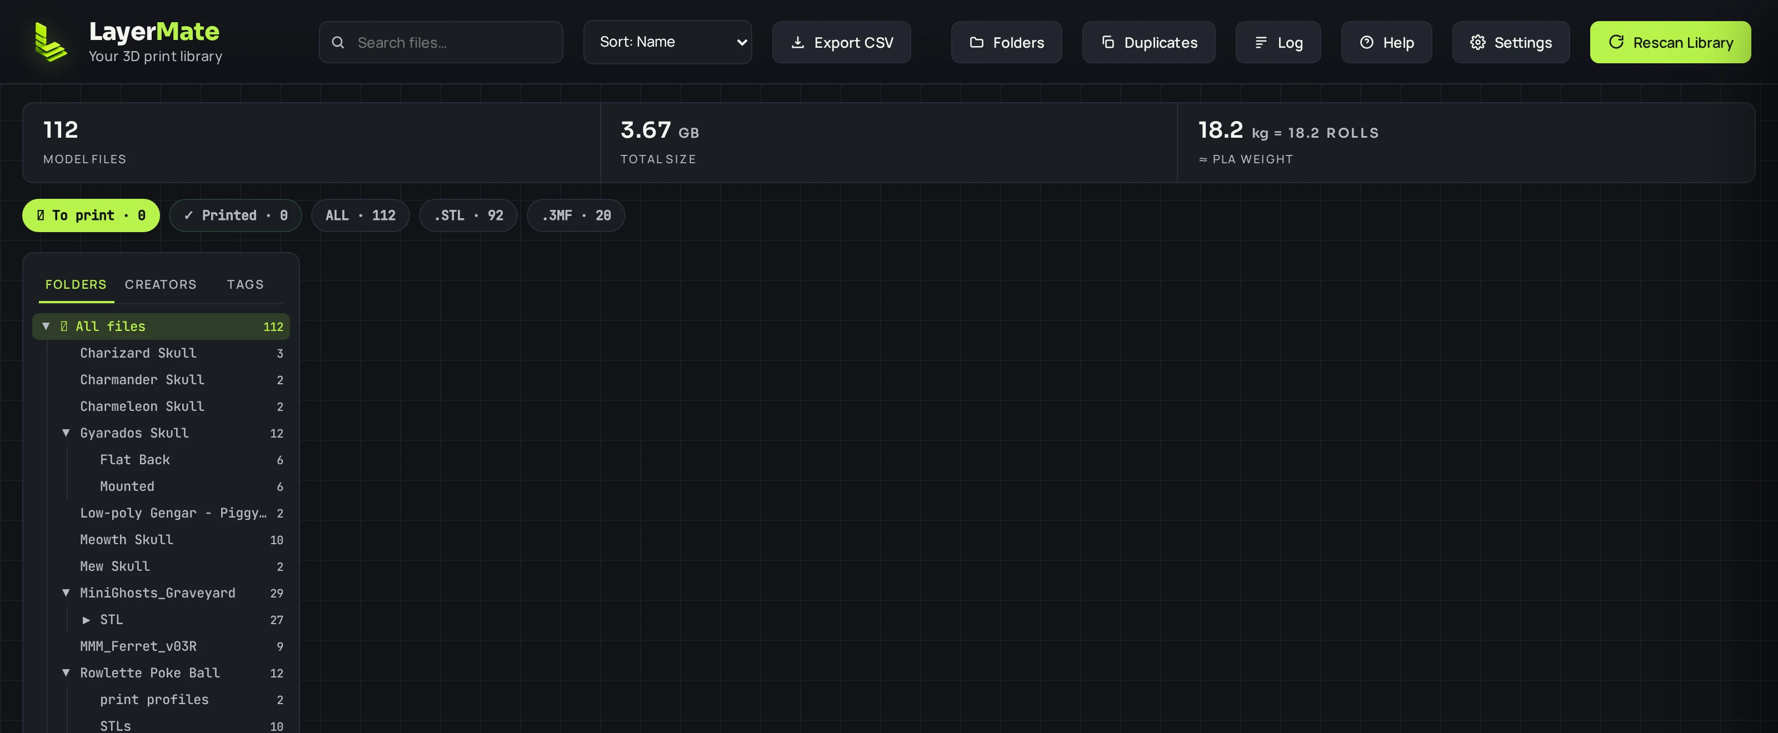Expand the STL subfolder arrow
Screen dimensions: 1778x733
pyautogui.click(x=86, y=620)
